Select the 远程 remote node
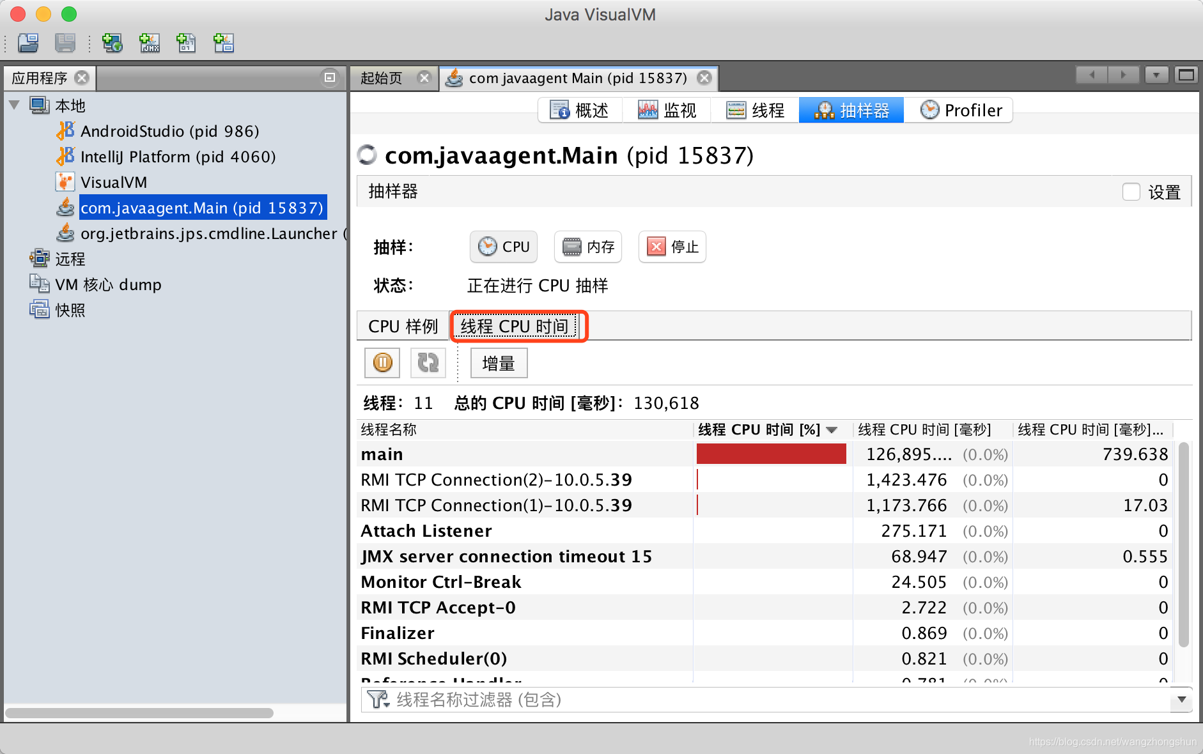This screenshot has width=1203, height=754. (x=70, y=259)
